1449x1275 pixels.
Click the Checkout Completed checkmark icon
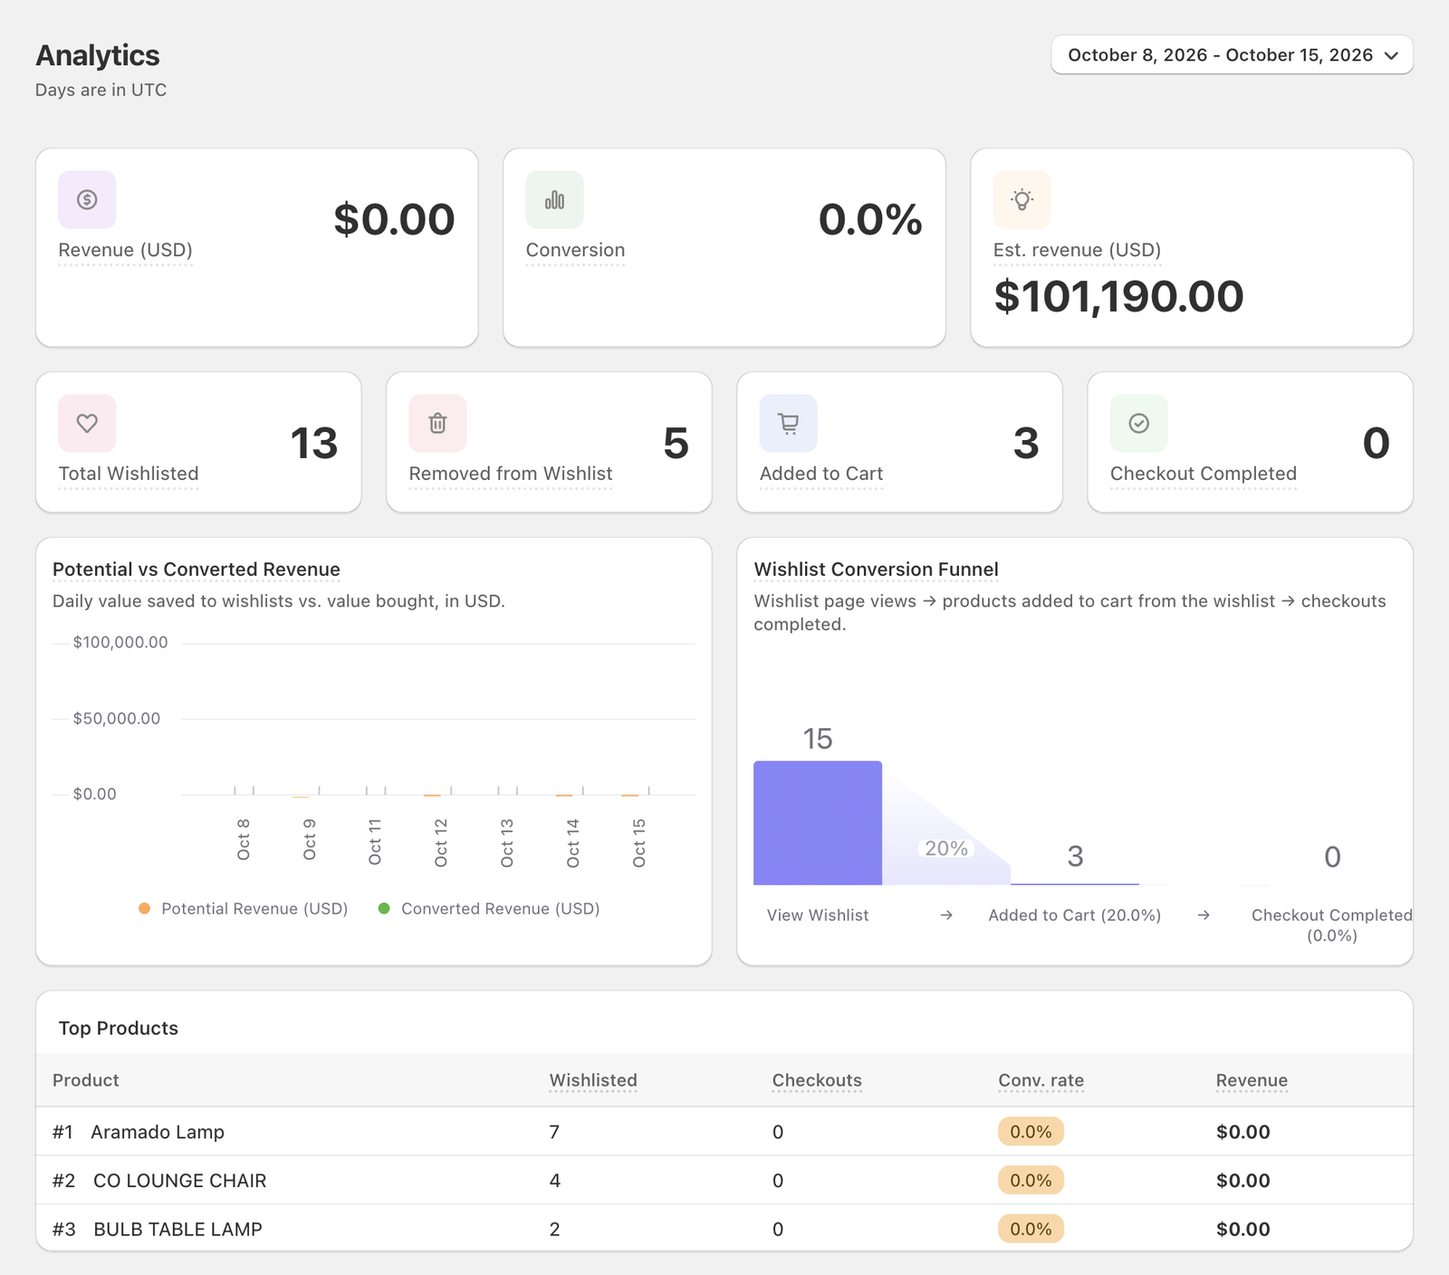pyautogui.click(x=1138, y=423)
